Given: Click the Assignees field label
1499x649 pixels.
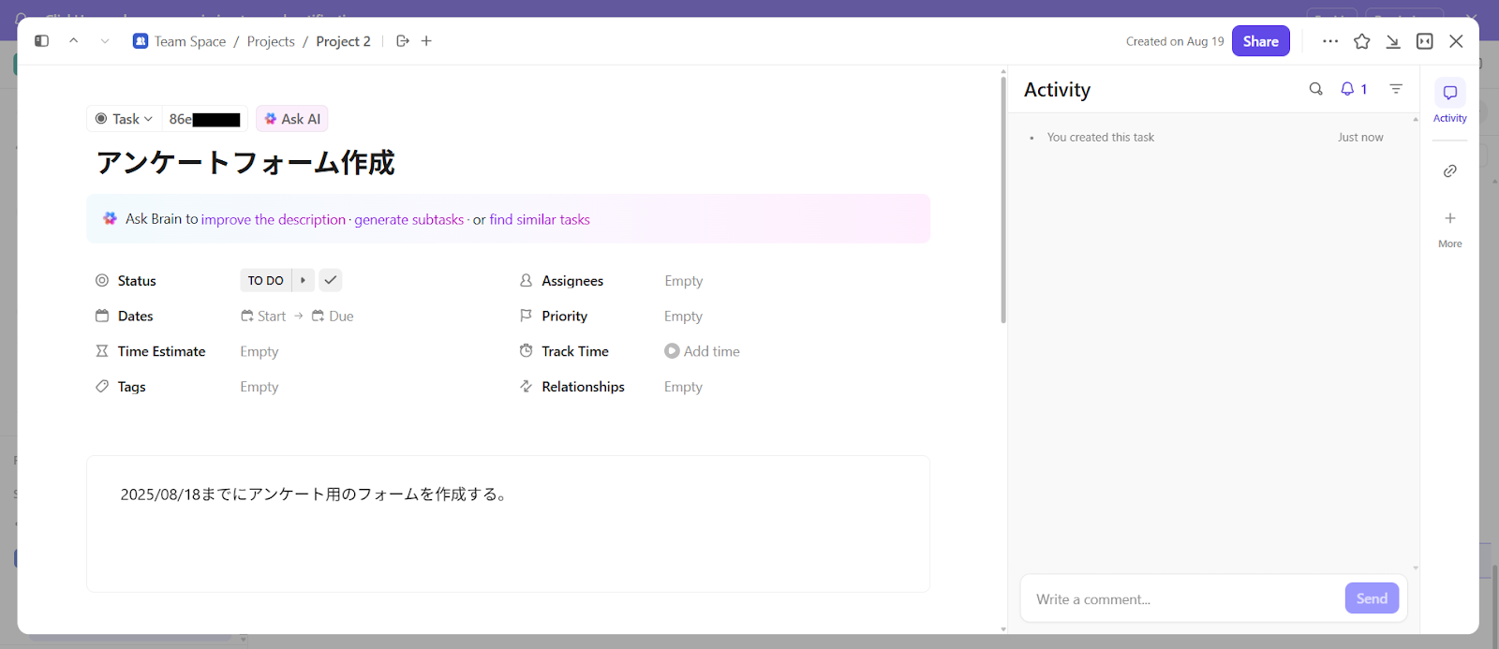Looking at the screenshot, I should (x=572, y=281).
